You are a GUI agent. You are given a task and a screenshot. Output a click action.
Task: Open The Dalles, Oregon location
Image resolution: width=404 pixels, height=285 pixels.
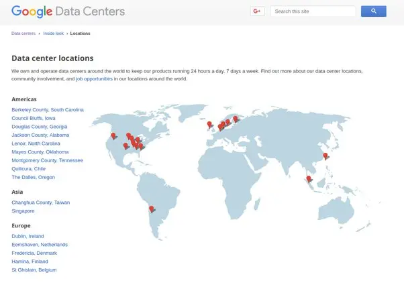click(x=34, y=177)
